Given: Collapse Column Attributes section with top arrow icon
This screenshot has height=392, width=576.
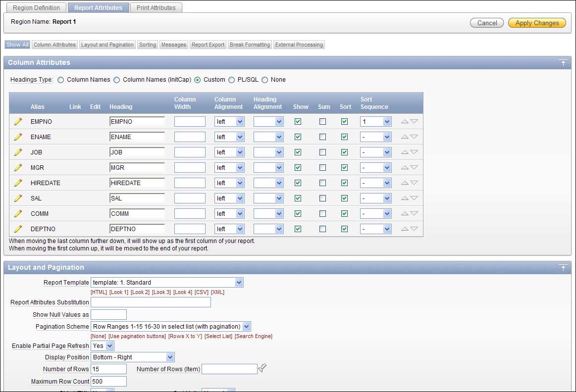Looking at the screenshot, I should point(563,63).
